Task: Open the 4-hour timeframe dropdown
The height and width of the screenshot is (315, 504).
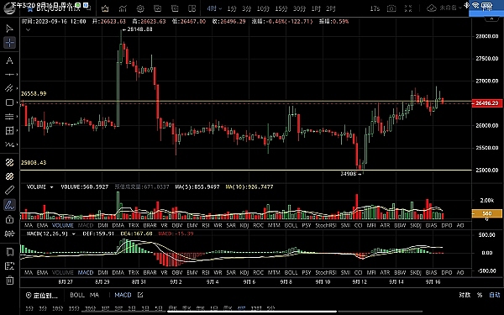Action: (214, 8)
